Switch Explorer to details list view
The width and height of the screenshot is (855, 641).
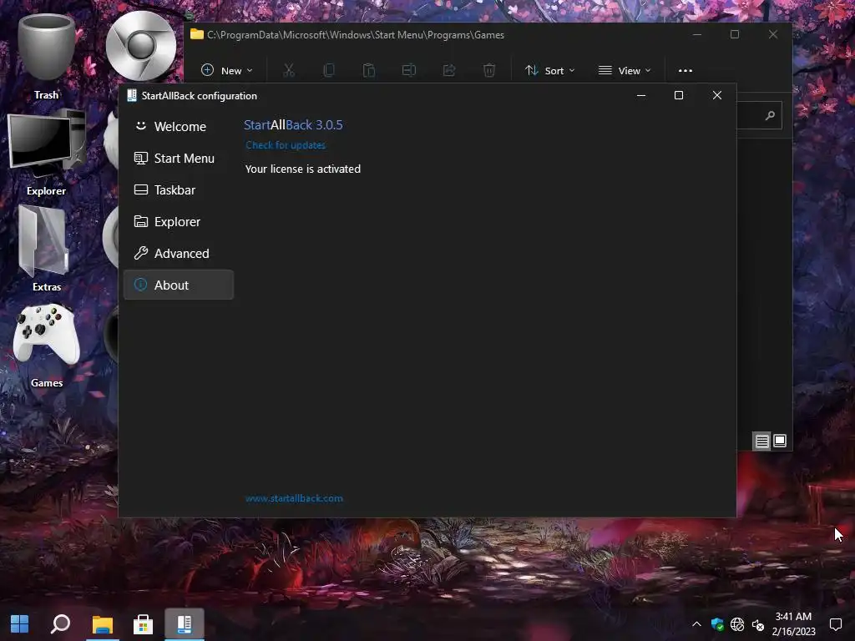(761, 441)
